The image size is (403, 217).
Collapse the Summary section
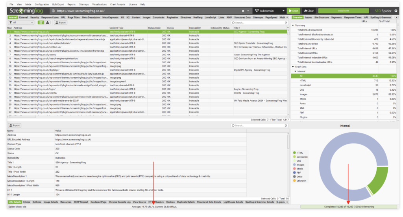click(293, 26)
